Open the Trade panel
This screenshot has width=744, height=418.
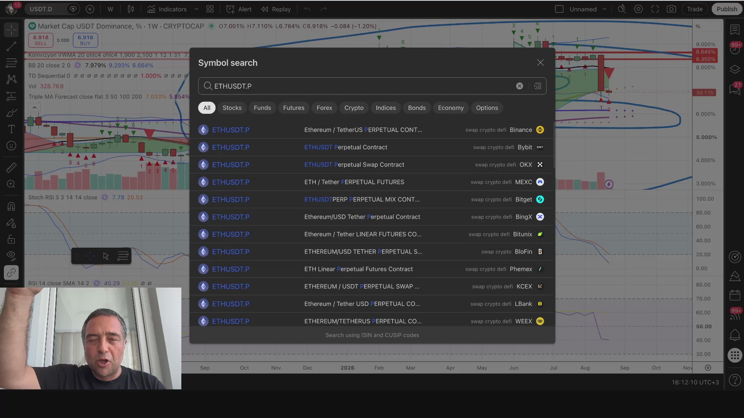click(695, 9)
